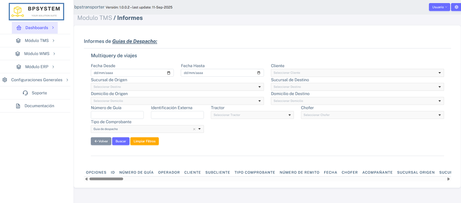This screenshot has width=461, height=203.
Task: Clear the Guia de despacho selection
Action: (x=194, y=129)
